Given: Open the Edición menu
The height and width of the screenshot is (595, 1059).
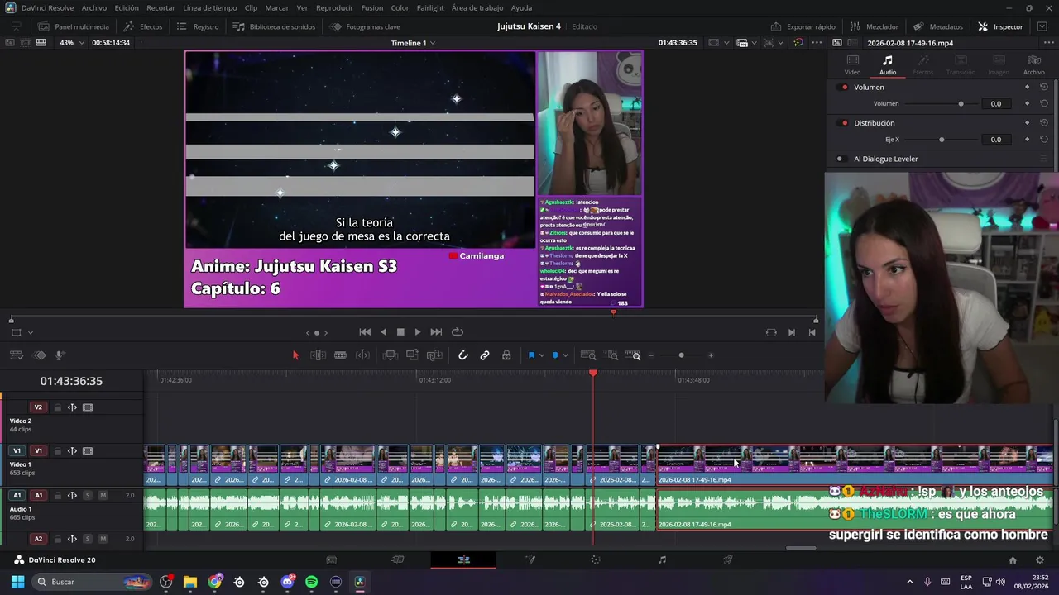Looking at the screenshot, I should 127,7.
